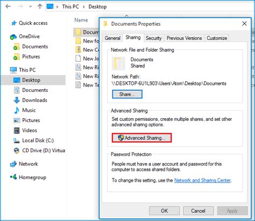
Task: Go up one folder level arrow
Action: [x=40, y=6]
